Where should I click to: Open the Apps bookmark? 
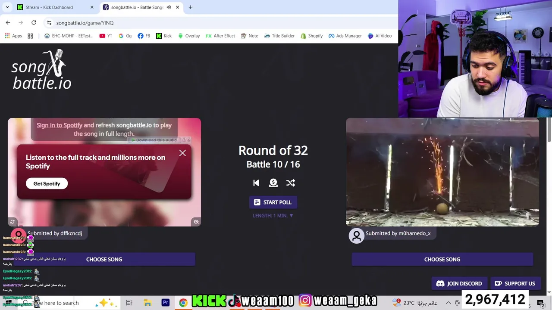[x=13, y=36]
